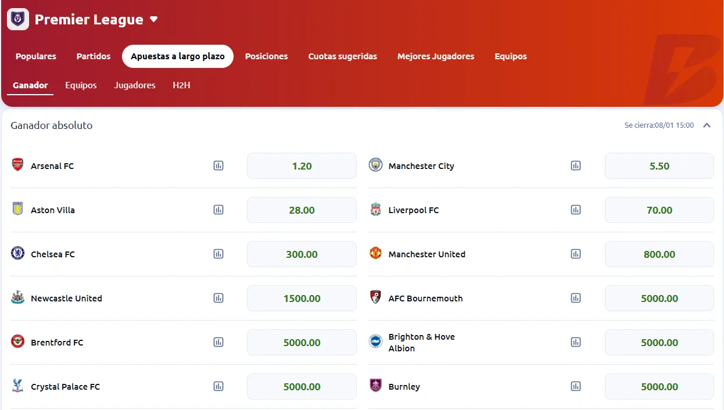Switch to the H2H sub-tab
The width and height of the screenshot is (724, 410).
[x=181, y=85]
